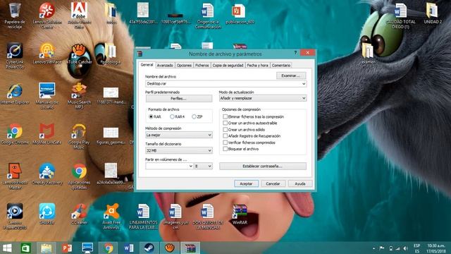Open the volume unit B dropdown

(x=204, y=167)
